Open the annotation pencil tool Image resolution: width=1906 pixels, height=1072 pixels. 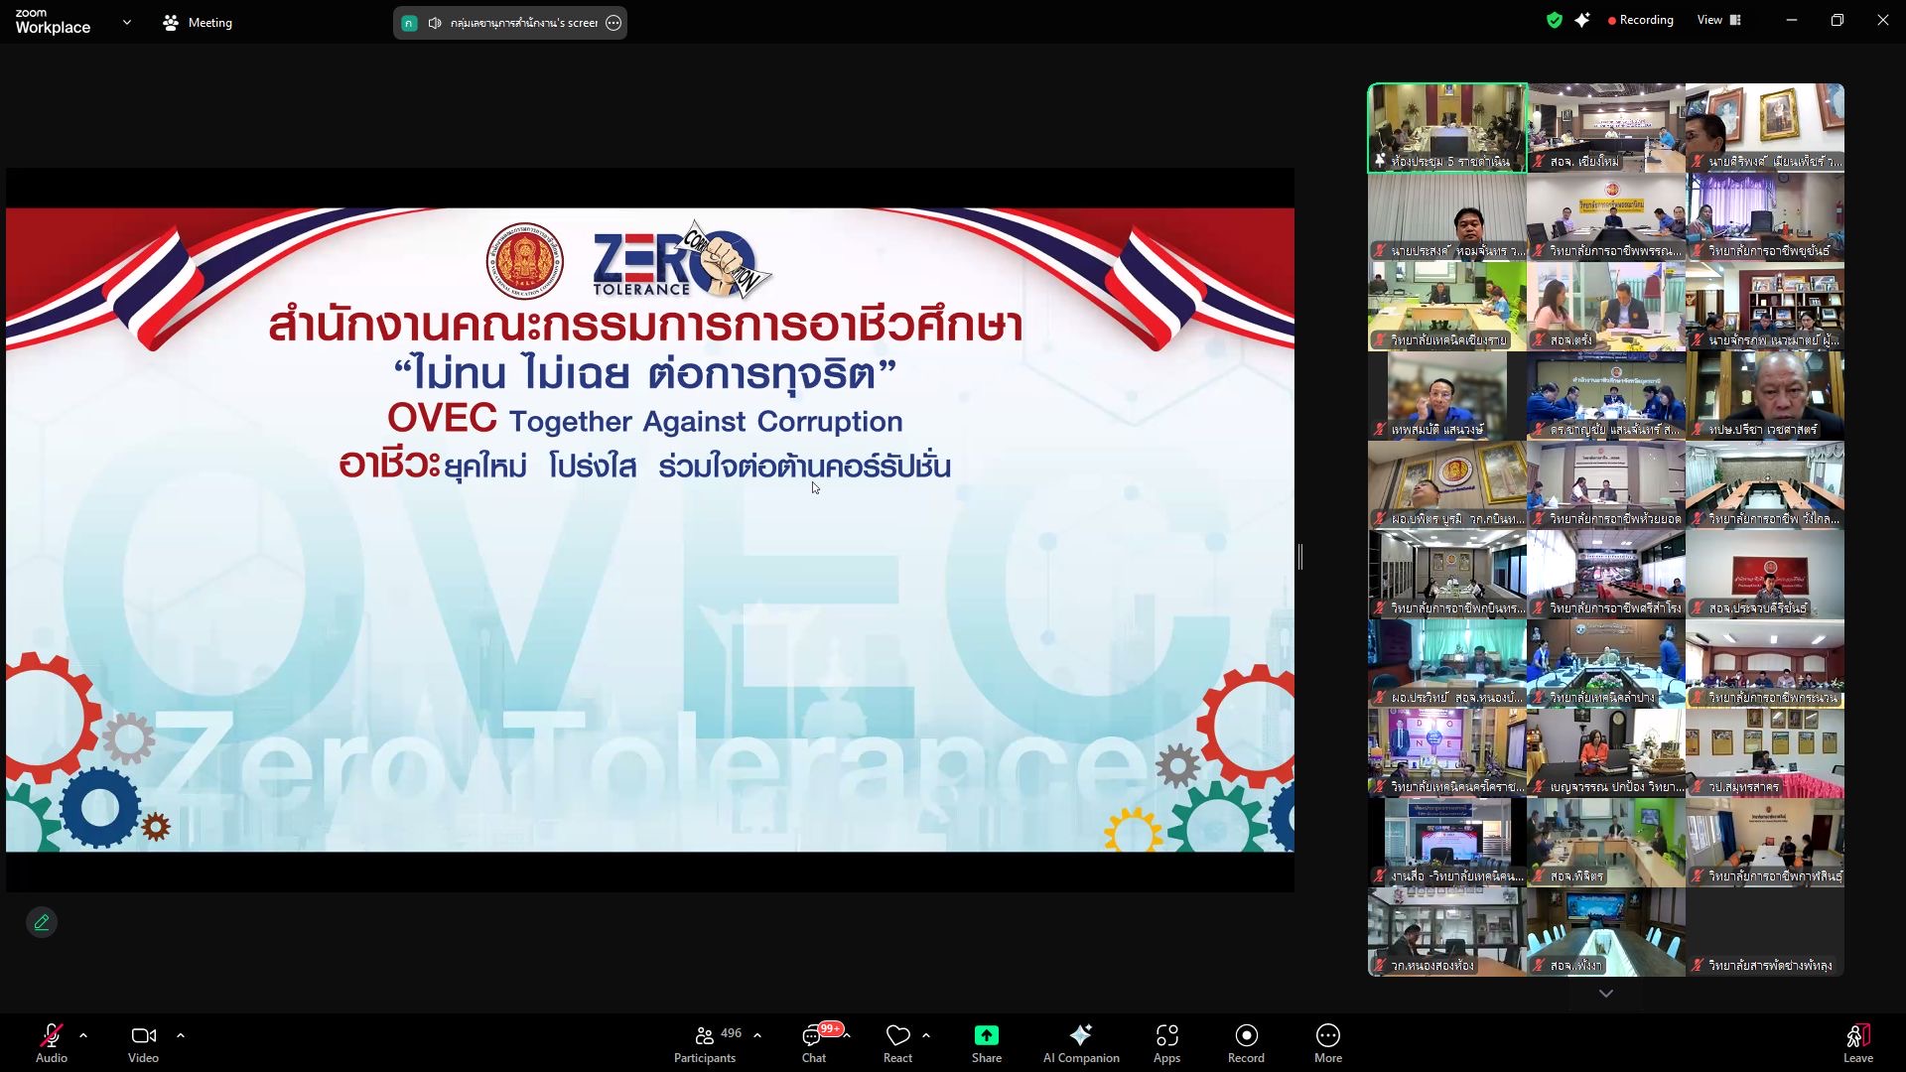(x=42, y=922)
